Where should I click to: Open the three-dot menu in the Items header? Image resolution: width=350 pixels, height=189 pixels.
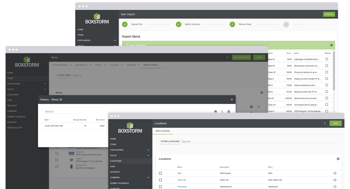point(227,58)
